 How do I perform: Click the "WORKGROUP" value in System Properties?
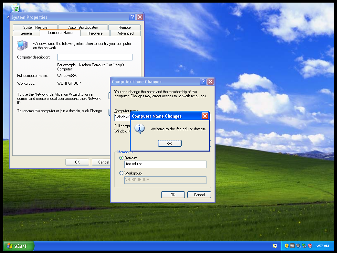point(69,83)
